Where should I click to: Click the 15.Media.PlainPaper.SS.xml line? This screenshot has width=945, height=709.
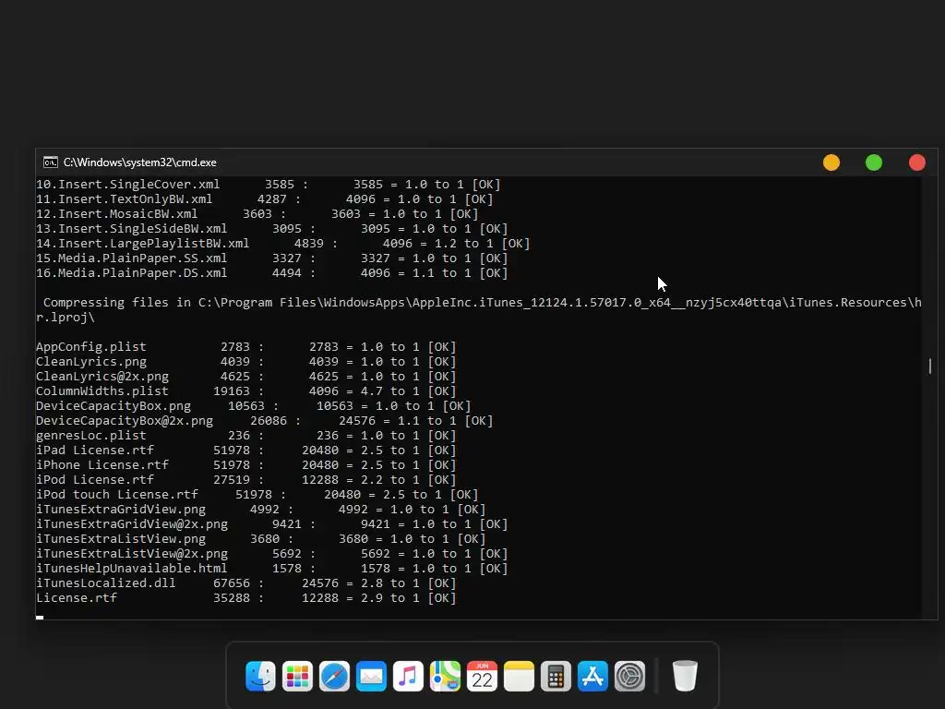tap(272, 258)
